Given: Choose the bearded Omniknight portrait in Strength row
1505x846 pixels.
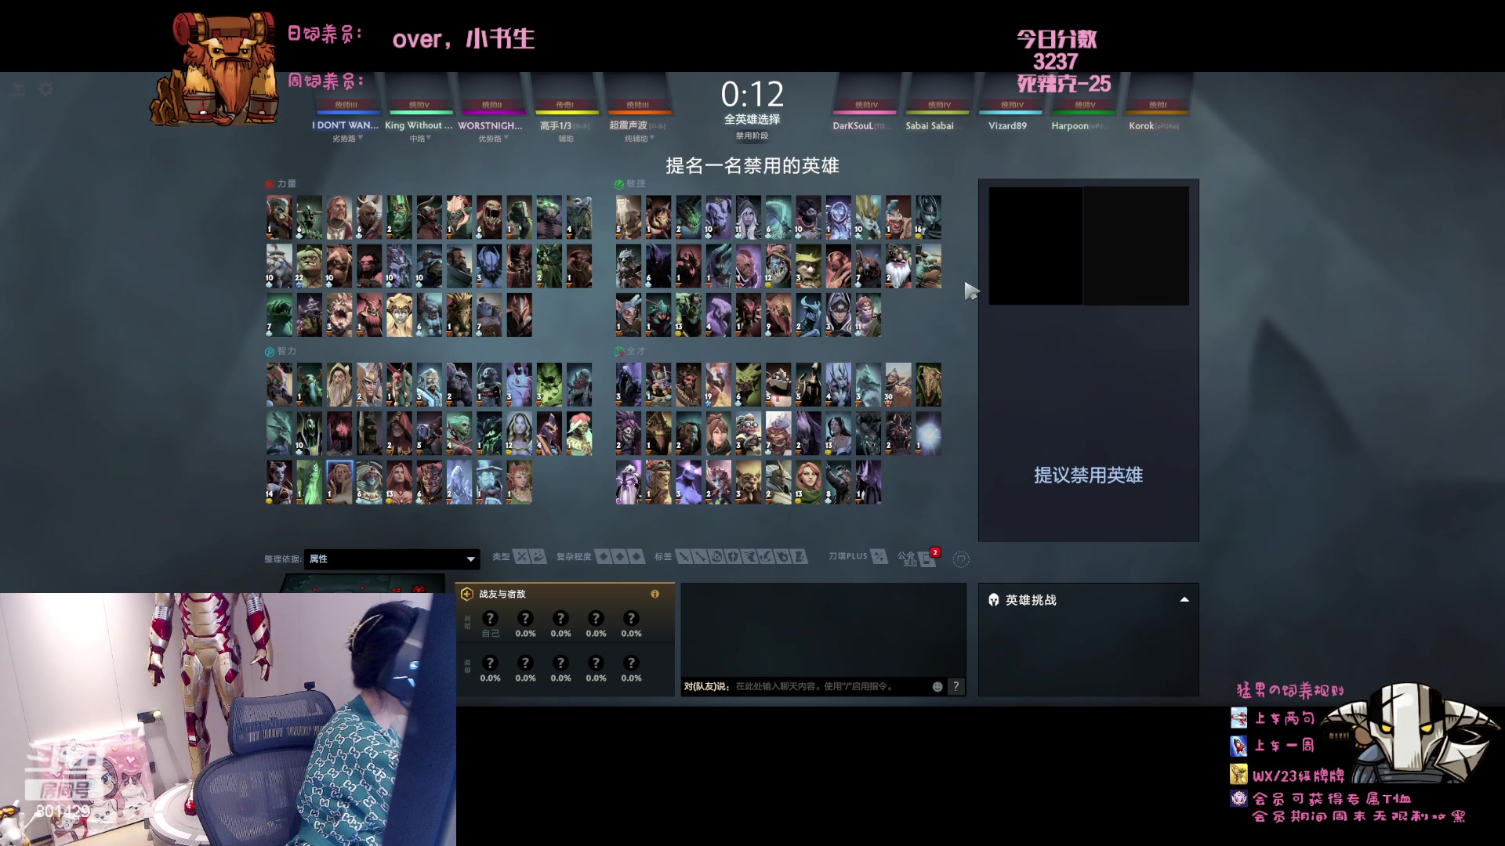Looking at the screenshot, I should [x=339, y=217].
